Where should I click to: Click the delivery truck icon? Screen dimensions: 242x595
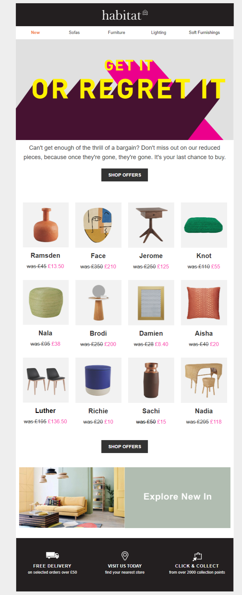click(52, 555)
